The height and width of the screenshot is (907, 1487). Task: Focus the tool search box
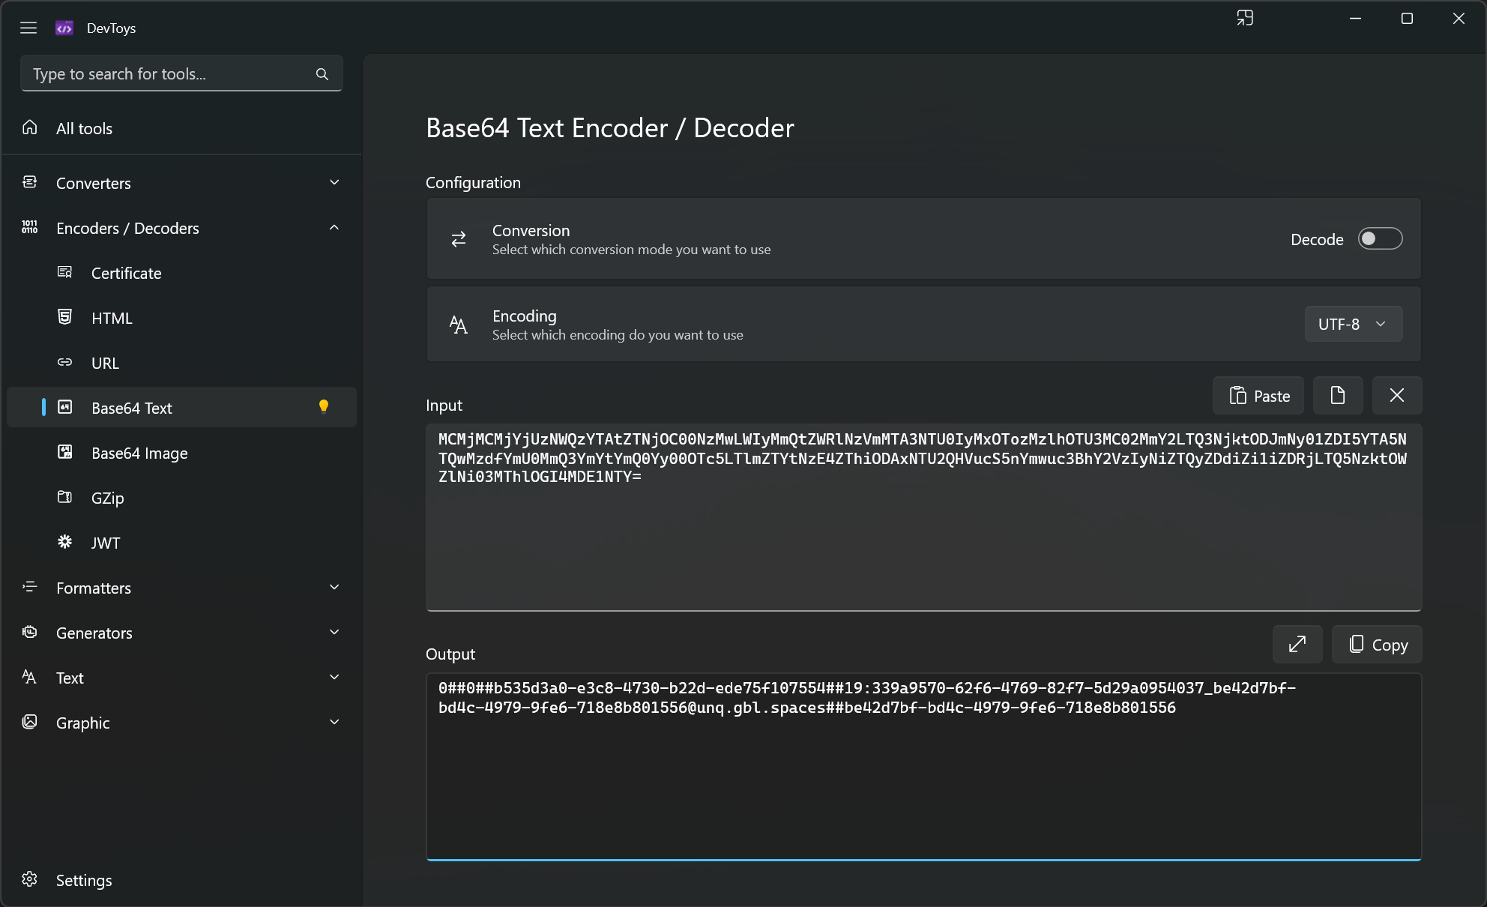pos(181,73)
